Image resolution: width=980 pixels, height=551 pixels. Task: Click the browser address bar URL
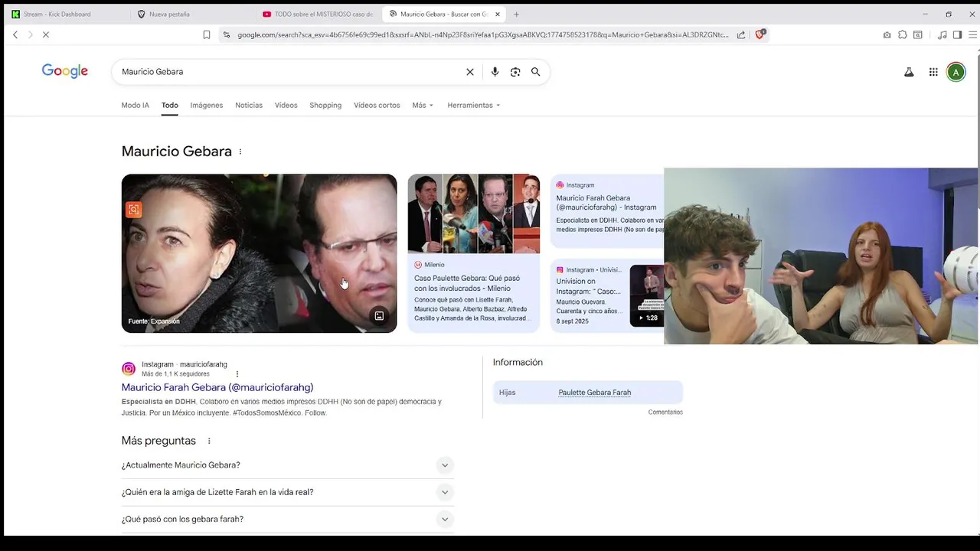tap(482, 34)
